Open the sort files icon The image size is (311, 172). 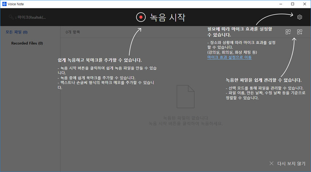(x=300, y=32)
